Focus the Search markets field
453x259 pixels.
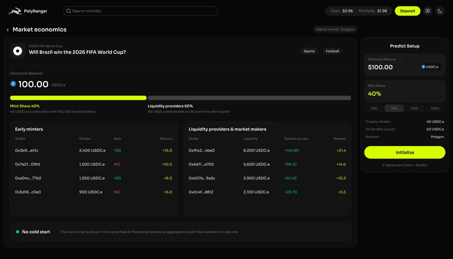pos(141,11)
